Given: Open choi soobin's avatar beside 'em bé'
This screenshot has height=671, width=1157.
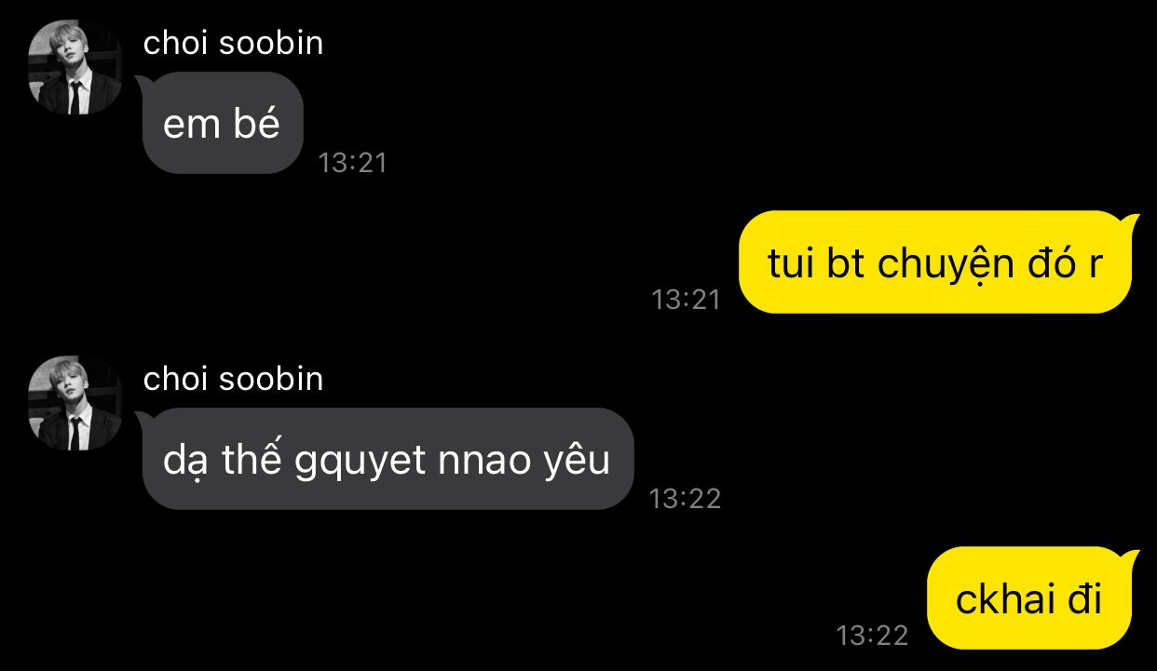Looking at the screenshot, I should [75, 67].
